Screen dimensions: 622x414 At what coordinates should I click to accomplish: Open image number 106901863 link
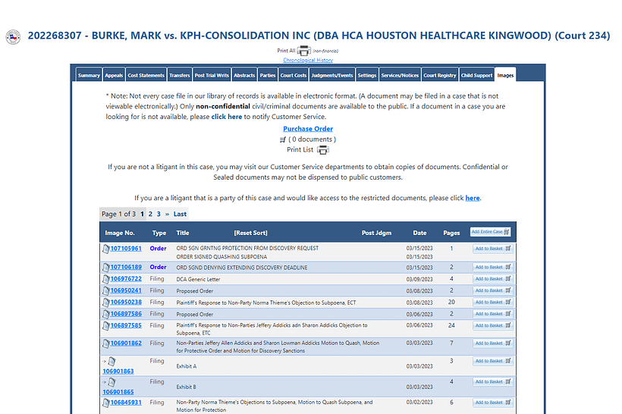pyautogui.click(x=118, y=372)
